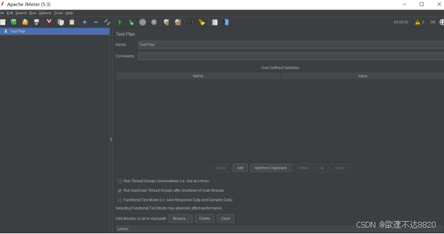This screenshot has height=234, width=444.
Task: Save the test plan via floppy icon
Action: click(37, 22)
